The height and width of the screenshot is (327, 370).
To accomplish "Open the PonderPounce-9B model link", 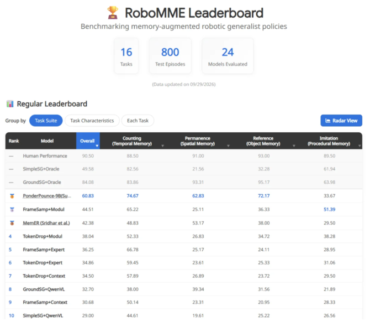I will (47, 196).
